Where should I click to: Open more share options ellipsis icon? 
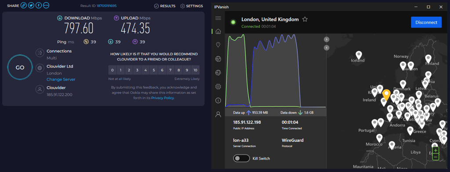coord(46,6)
